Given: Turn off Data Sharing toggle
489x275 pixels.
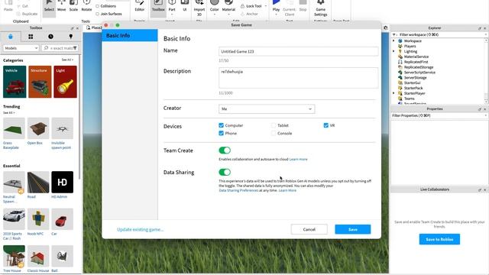Looking at the screenshot, I should coord(225,172).
